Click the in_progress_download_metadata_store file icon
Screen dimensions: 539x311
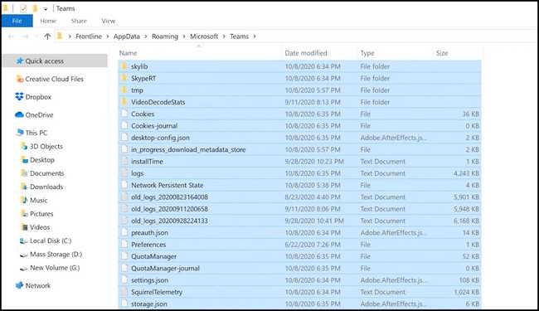(x=124, y=149)
